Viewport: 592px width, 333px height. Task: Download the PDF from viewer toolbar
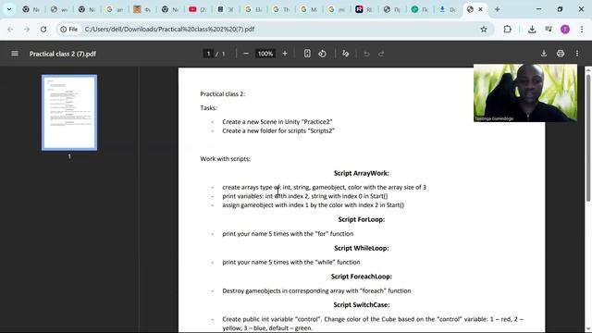544,54
